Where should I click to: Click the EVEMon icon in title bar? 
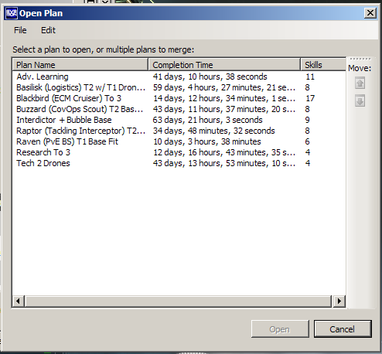coord(12,13)
